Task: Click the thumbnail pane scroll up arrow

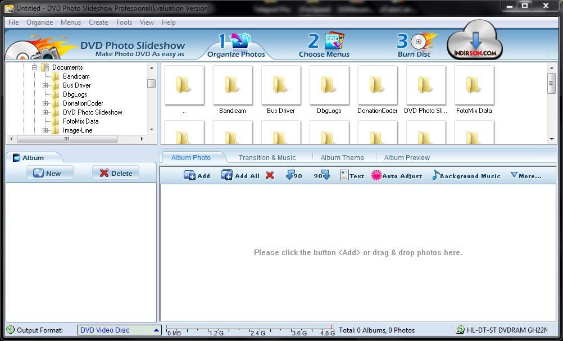Action: coord(552,68)
